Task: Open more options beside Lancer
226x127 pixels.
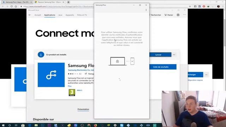Action: pos(174,55)
